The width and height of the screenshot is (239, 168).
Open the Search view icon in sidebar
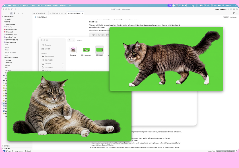pyautogui.click(x=15, y=13)
